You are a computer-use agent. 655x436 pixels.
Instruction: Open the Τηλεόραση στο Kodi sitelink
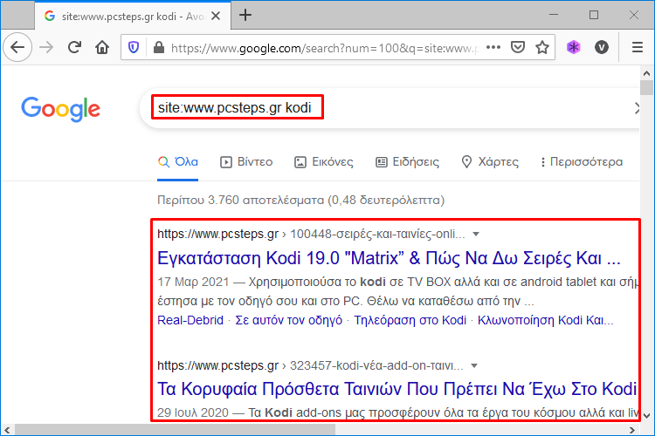pyautogui.click(x=410, y=320)
